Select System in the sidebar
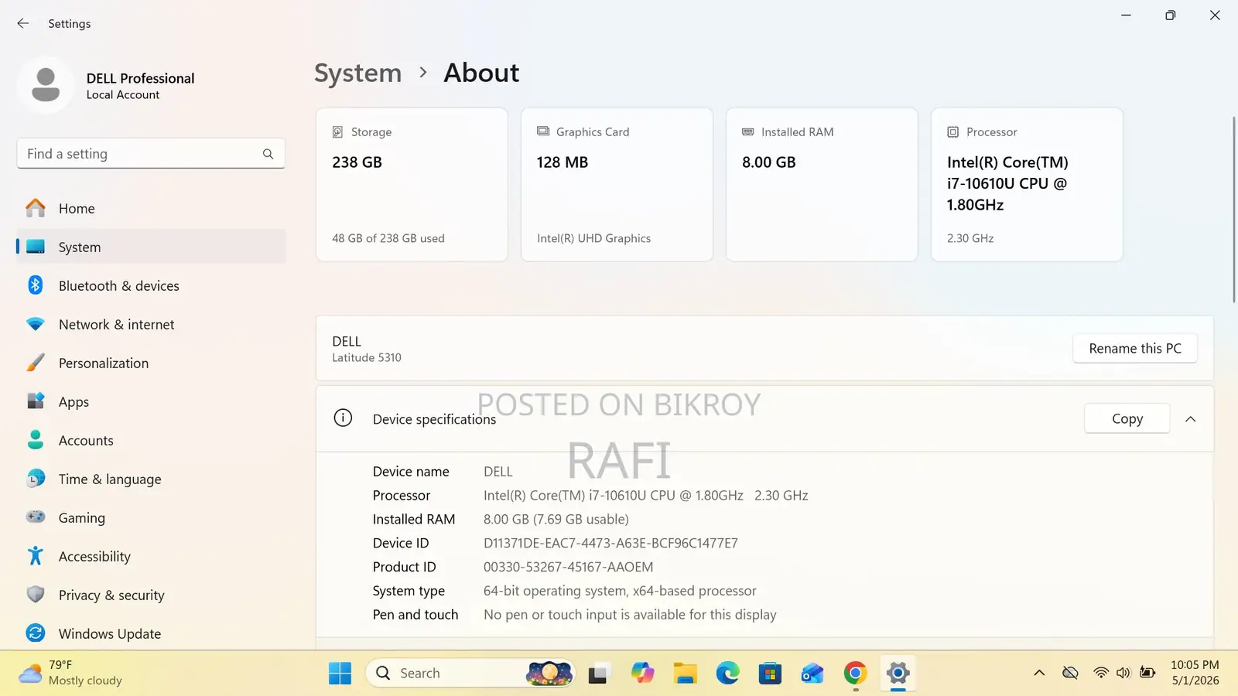This screenshot has width=1238, height=696. point(151,247)
